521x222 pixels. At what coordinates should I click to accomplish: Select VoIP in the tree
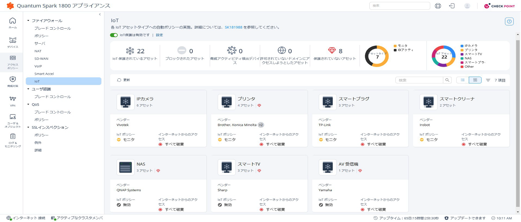click(x=38, y=66)
